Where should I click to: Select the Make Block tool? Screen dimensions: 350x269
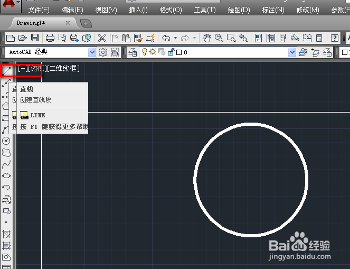[x=6, y=211]
